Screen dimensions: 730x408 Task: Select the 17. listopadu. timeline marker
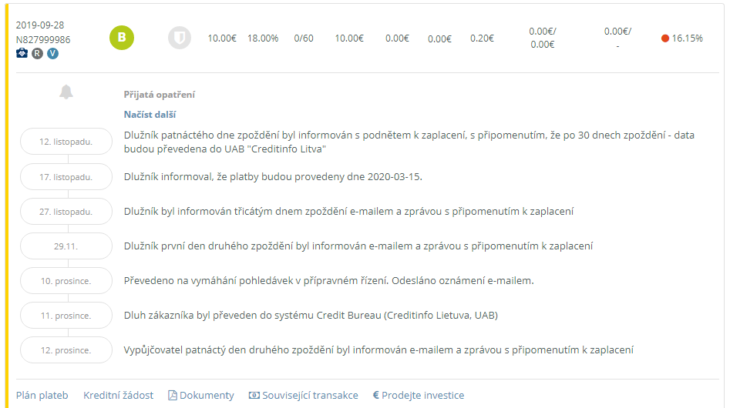[66, 177]
